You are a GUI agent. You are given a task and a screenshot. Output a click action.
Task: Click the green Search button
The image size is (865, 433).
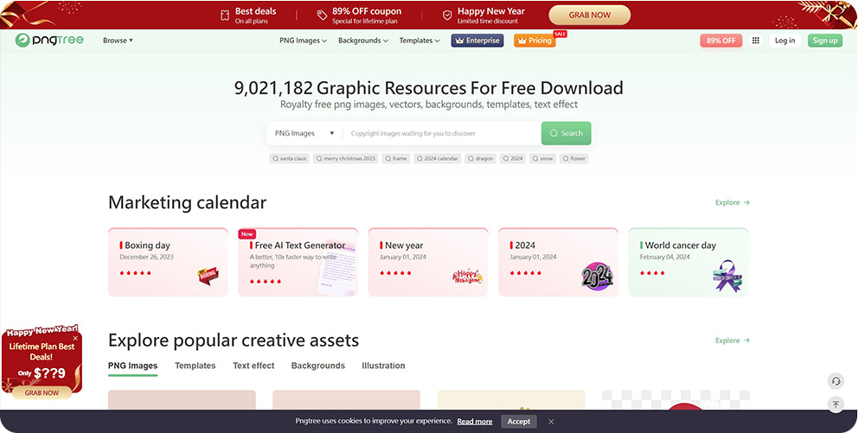[x=566, y=133]
